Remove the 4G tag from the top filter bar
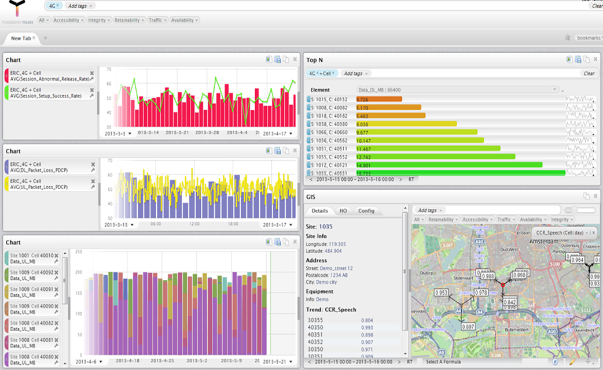The image size is (603, 370). pos(58,6)
